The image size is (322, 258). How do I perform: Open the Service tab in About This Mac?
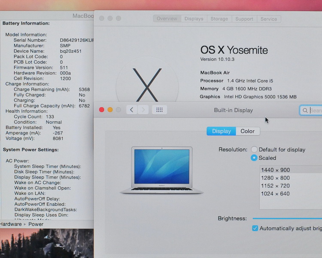coord(269,19)
